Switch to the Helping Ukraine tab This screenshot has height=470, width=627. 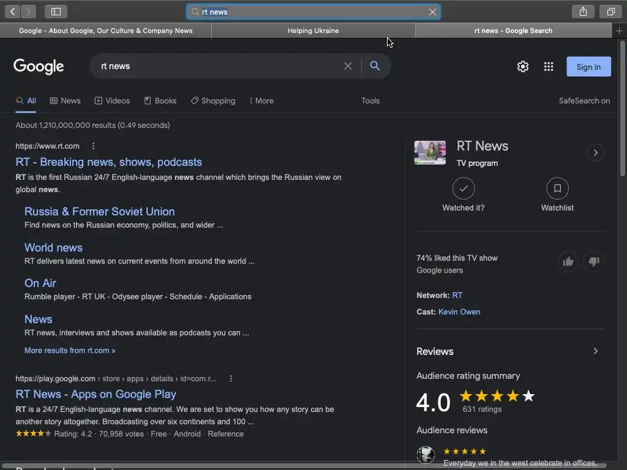tap(313, 31)
